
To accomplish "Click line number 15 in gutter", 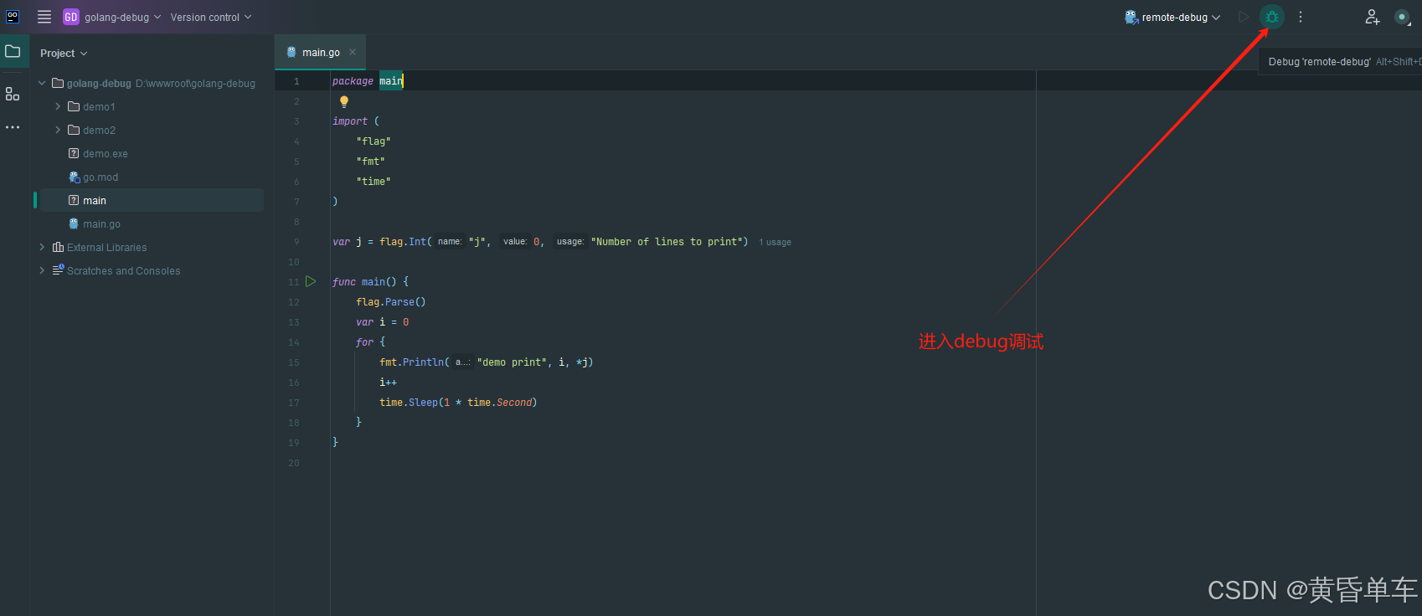I will [x=294, y=362].
